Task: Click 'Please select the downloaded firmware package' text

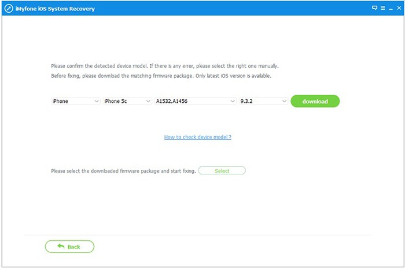Action: 123,171
